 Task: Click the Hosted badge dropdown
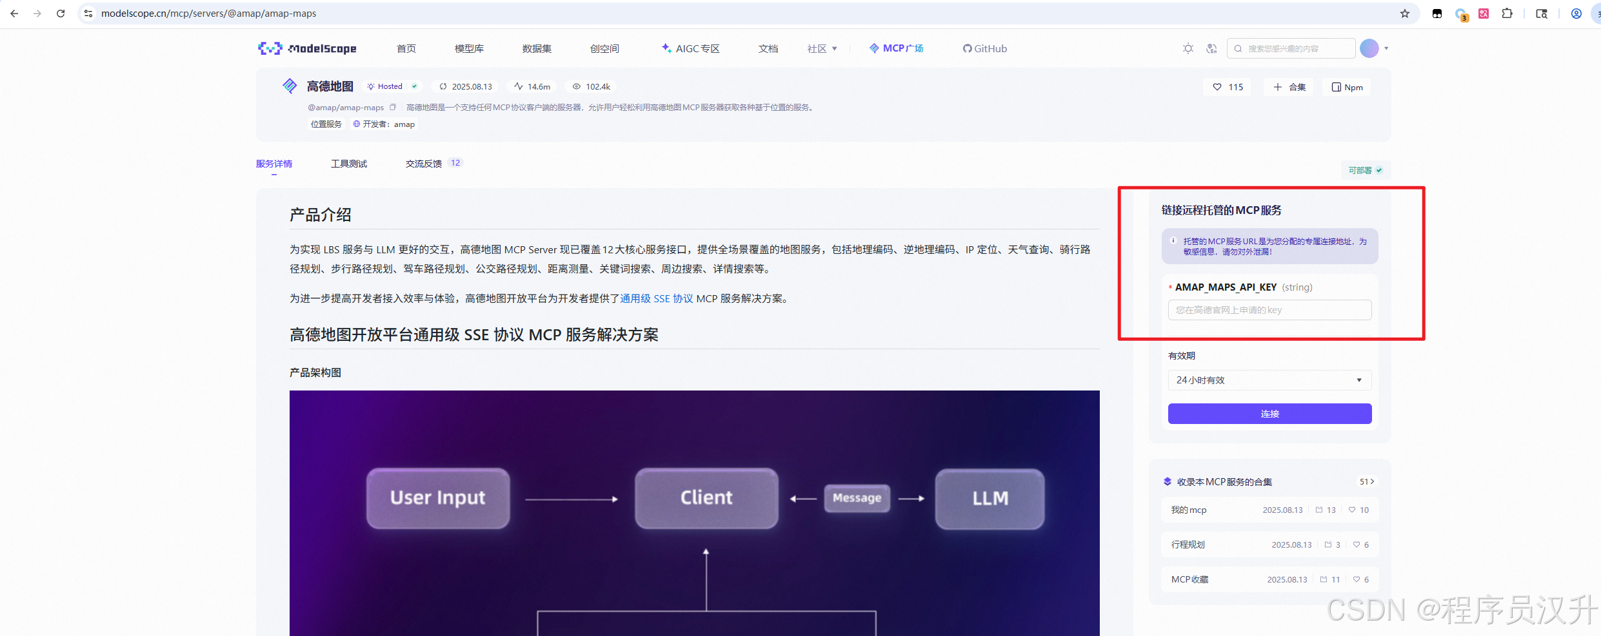[x=392, y=86]
